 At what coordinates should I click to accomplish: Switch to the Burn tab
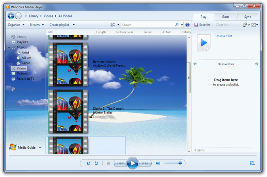225,17
